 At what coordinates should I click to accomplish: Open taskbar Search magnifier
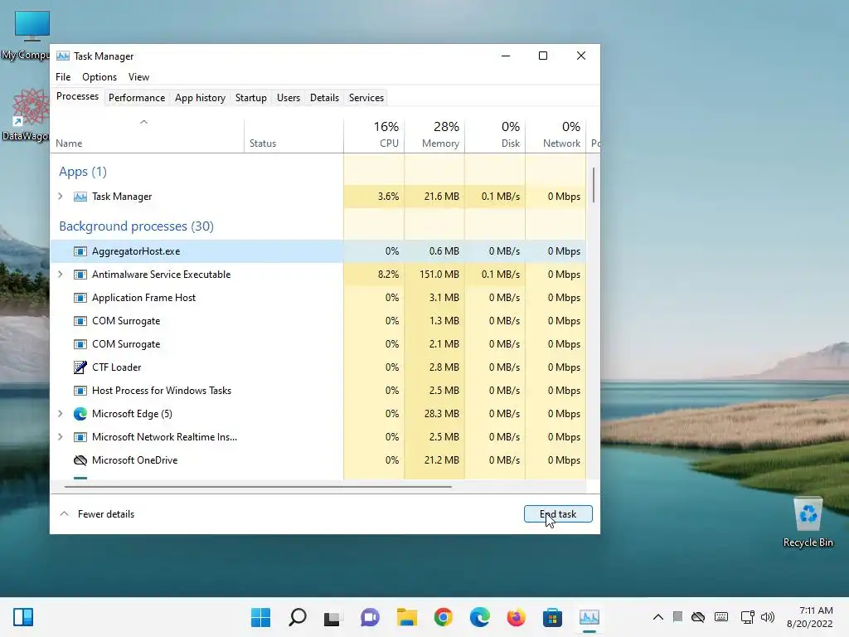coord(298,617)
